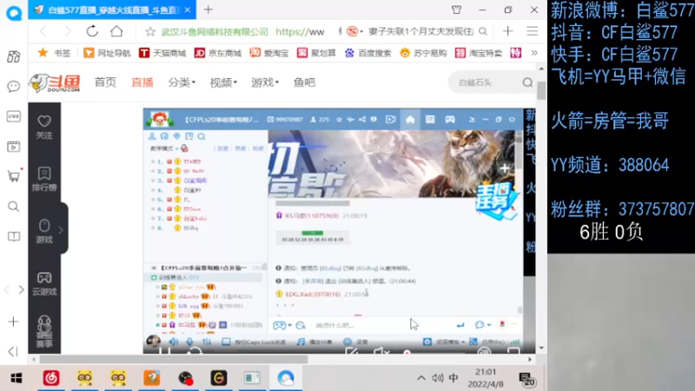Click the 主播任务 badge on the stream
Viewport: 695px width, 391px height.
pyautogui.click(x=495, y=202)
